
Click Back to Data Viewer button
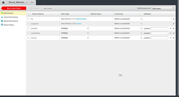[x=14, y=8]
